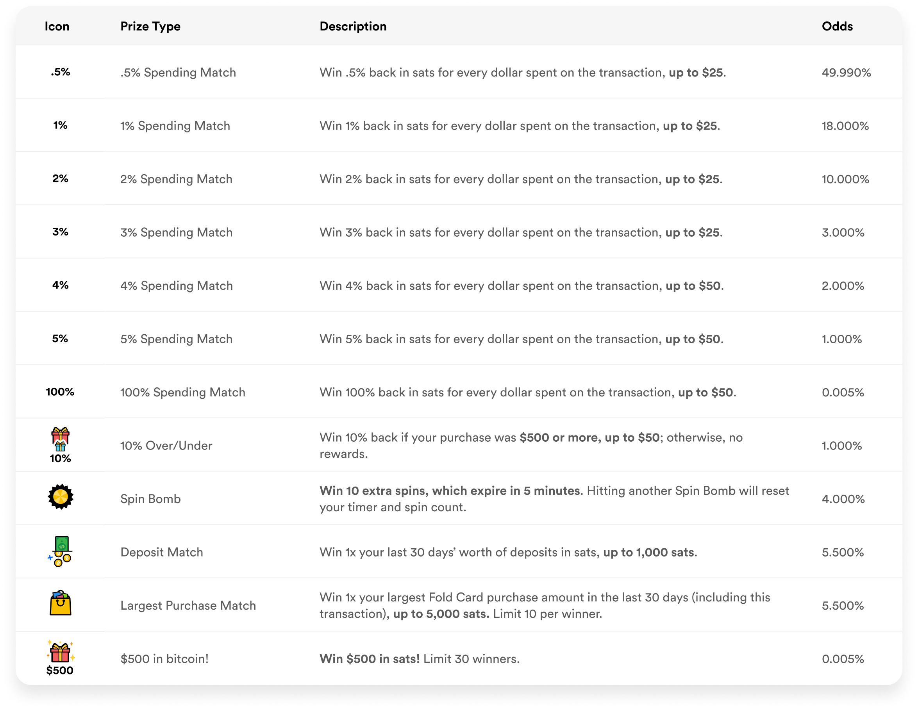The height and width of the screenshot is (710, 918).
Task: Click the Largest Purchase shopping bag icon
Action: coord(61,604)
